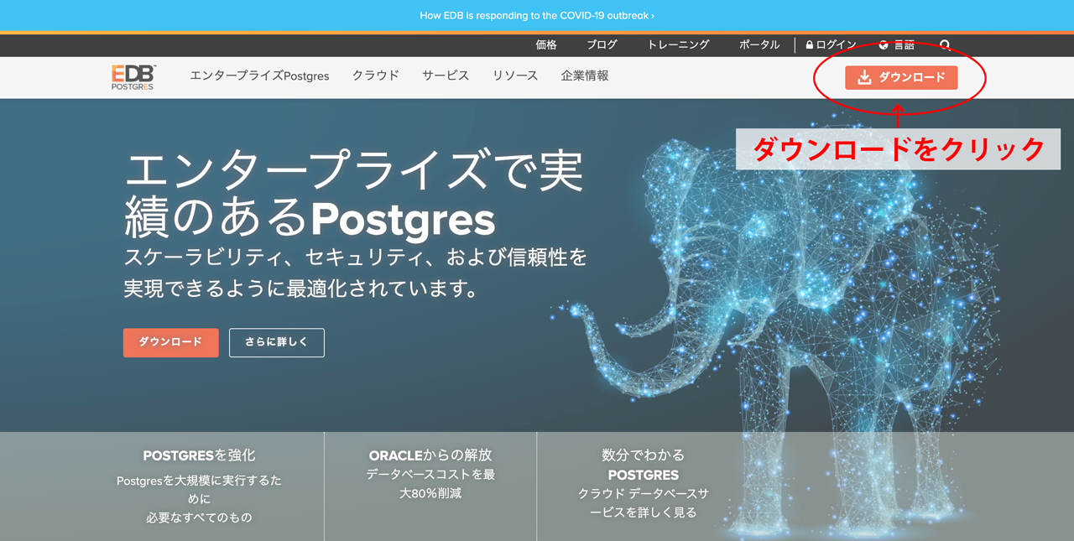
Task: Click the クラウド データベースサービスを詳しく見る text
Action: 644,502
